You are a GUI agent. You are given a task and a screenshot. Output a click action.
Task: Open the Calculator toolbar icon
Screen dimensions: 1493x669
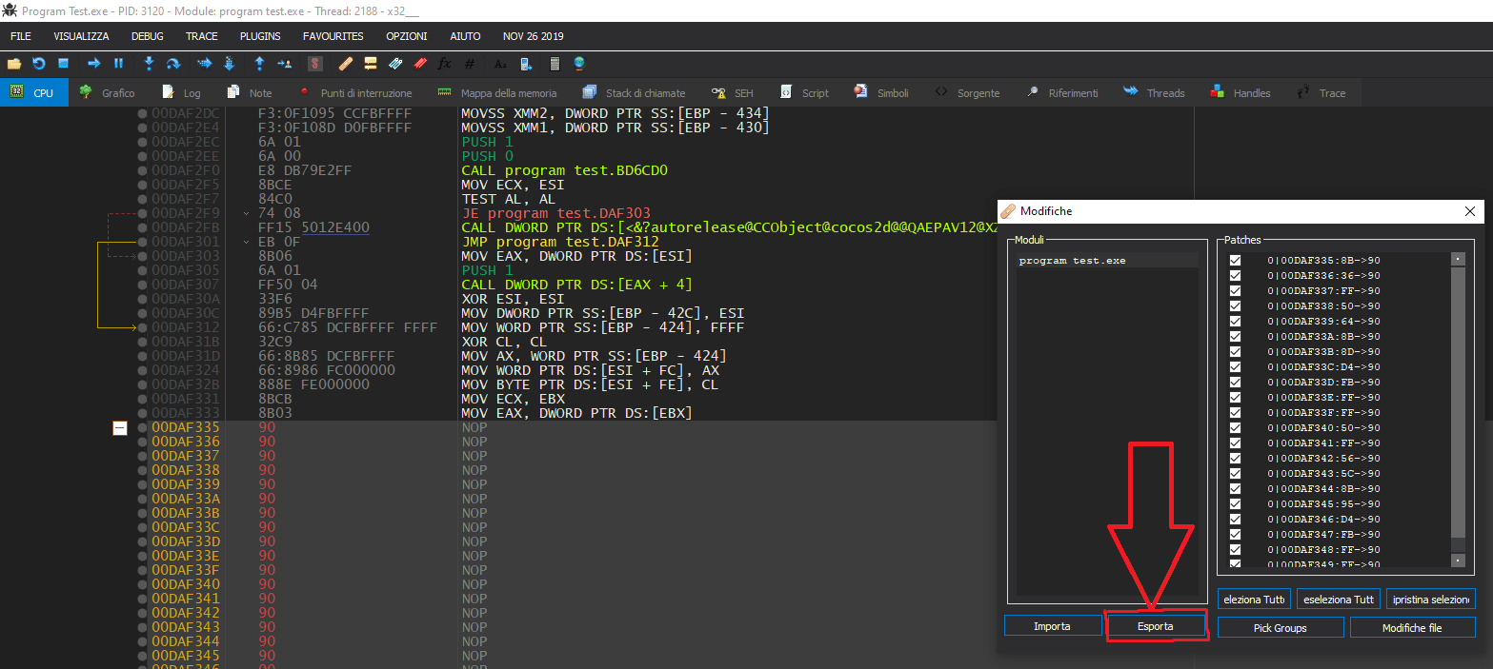[x=555, y=64]
